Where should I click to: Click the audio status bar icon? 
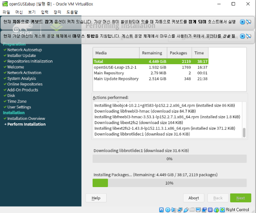click(x=174, y=210)
